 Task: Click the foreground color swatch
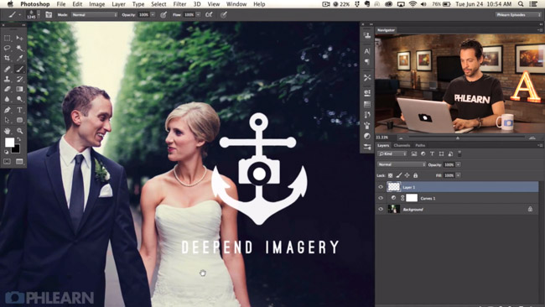point(9,143)
